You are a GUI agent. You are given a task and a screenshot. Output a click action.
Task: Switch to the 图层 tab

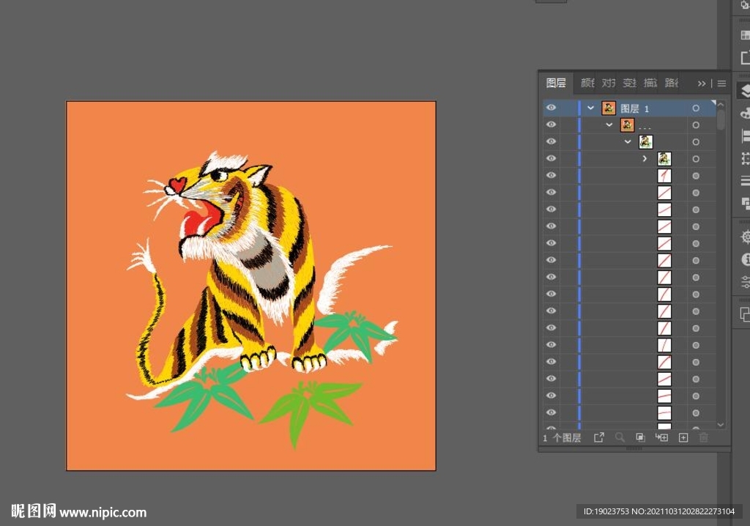coord(557,83)
